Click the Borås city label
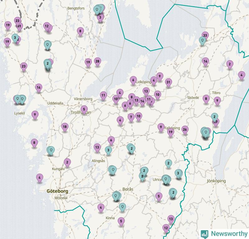 128,189
